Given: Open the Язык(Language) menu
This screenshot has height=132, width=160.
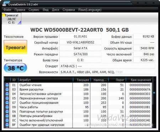Looking at the screenshot, I should (90, 10).
